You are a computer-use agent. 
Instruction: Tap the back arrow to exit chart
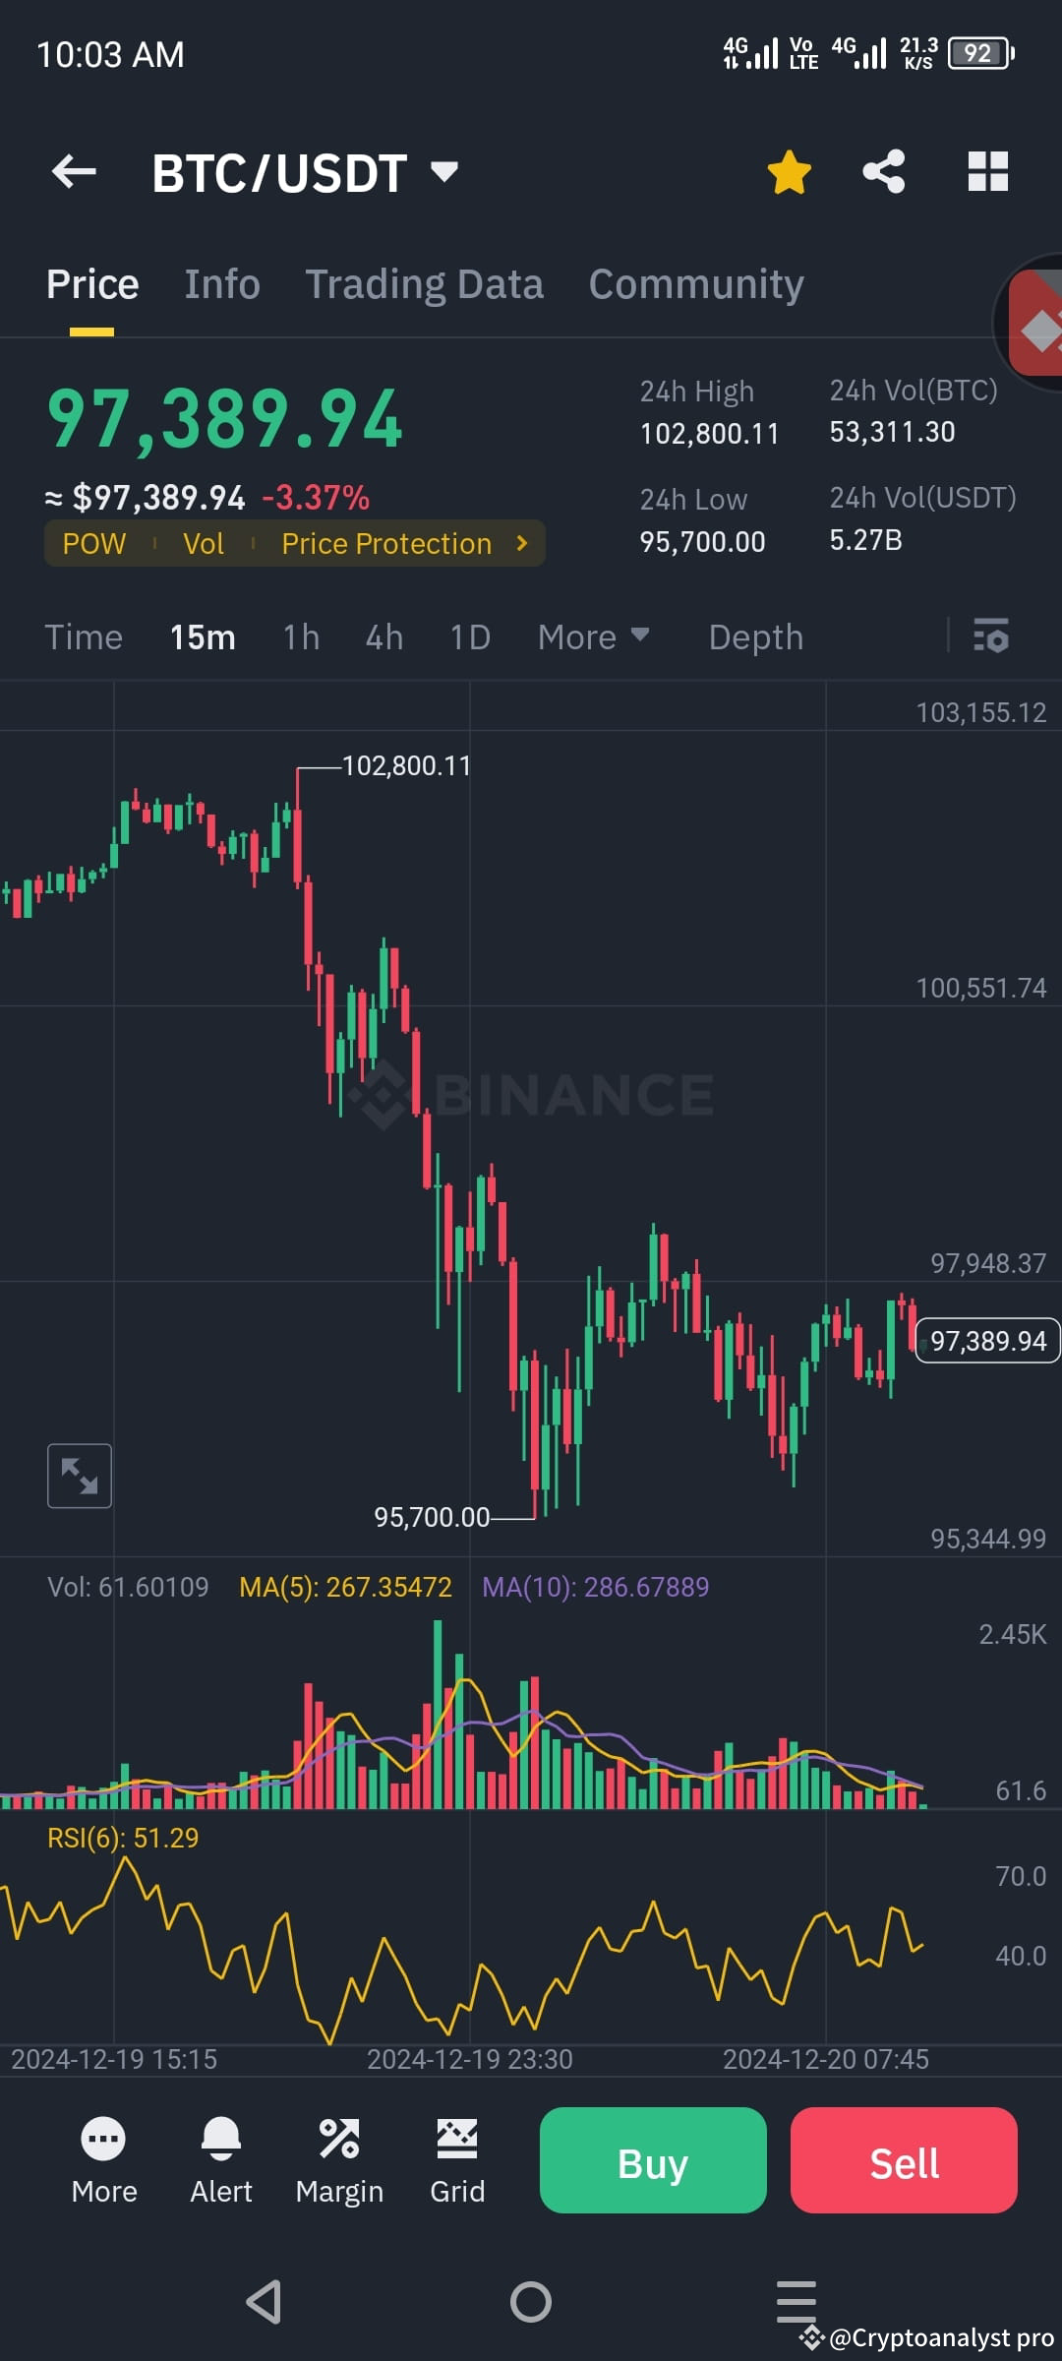(x=73, y=171)
